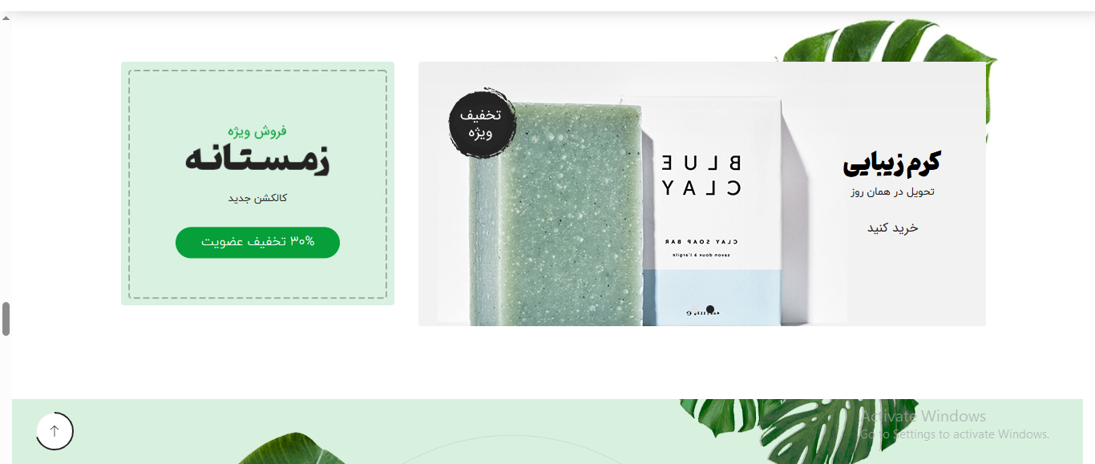Click the Activate Windows watermark text
This screenshot has width=1095, height=464.
(923, 416)
